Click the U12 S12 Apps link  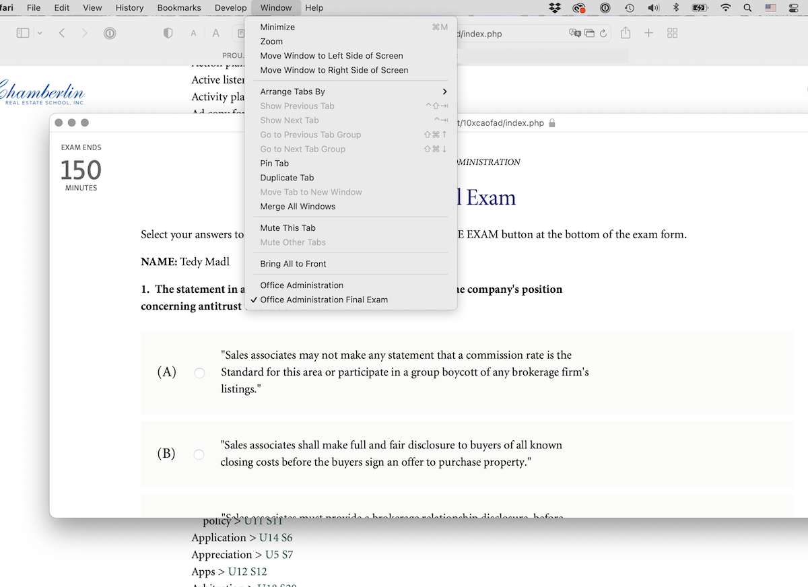click(247, 572)
